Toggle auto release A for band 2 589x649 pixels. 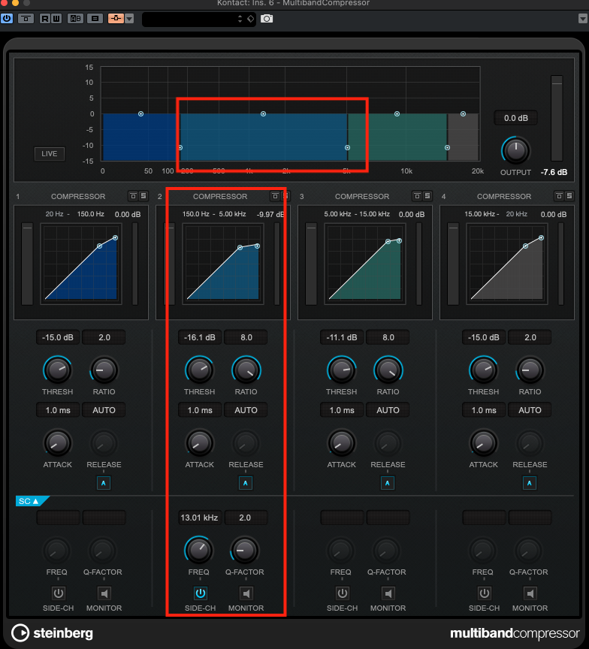click(x=246, y=483)
